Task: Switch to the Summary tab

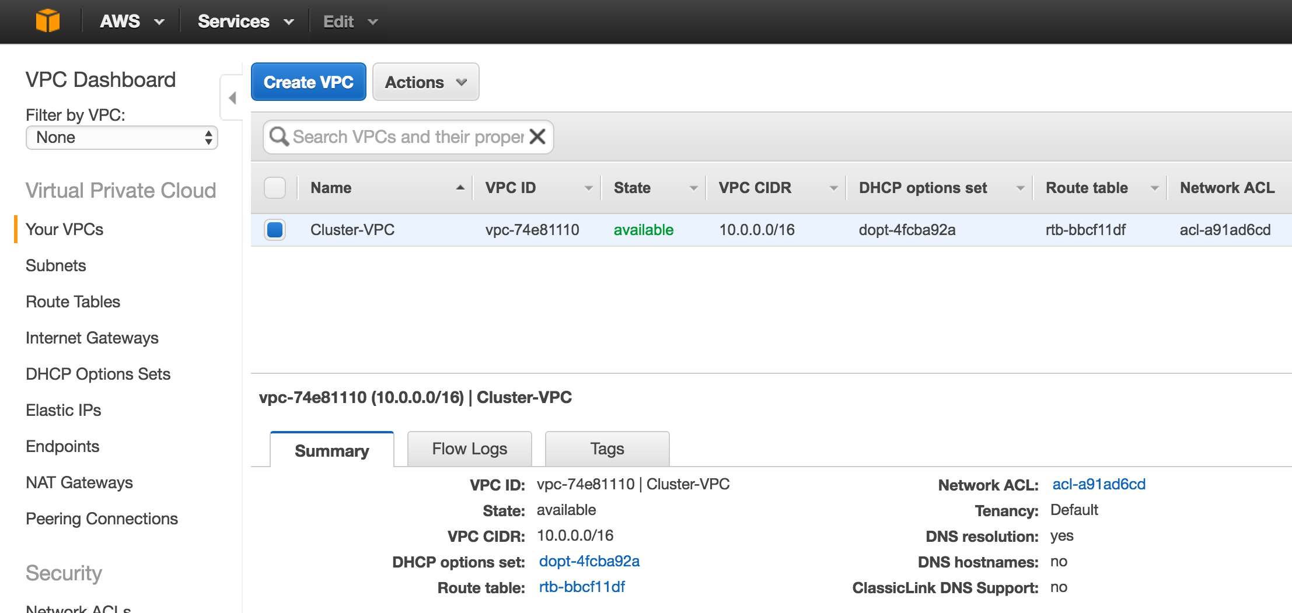Action: tap(332, 450)
